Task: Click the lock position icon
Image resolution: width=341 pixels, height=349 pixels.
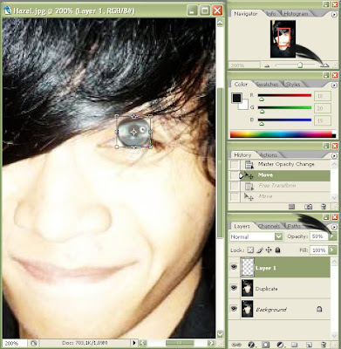Action: coord(269,250)
